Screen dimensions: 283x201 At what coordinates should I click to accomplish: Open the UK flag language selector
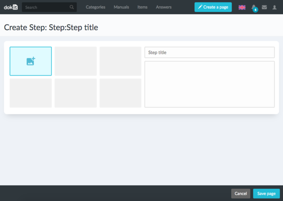(242, 8)
